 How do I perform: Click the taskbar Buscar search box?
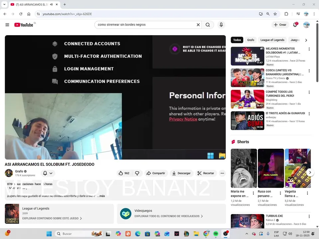pyautogui.click(x=78, y=234)
